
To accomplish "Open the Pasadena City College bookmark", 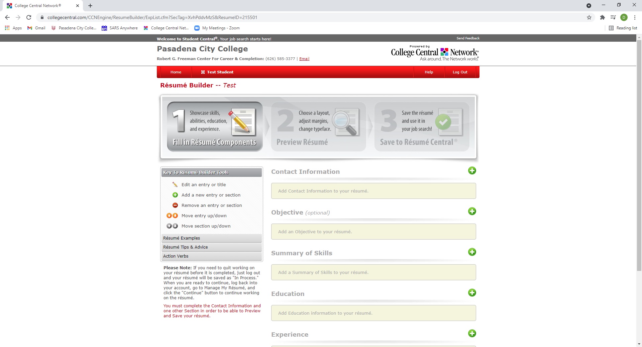I will point(74,28).
